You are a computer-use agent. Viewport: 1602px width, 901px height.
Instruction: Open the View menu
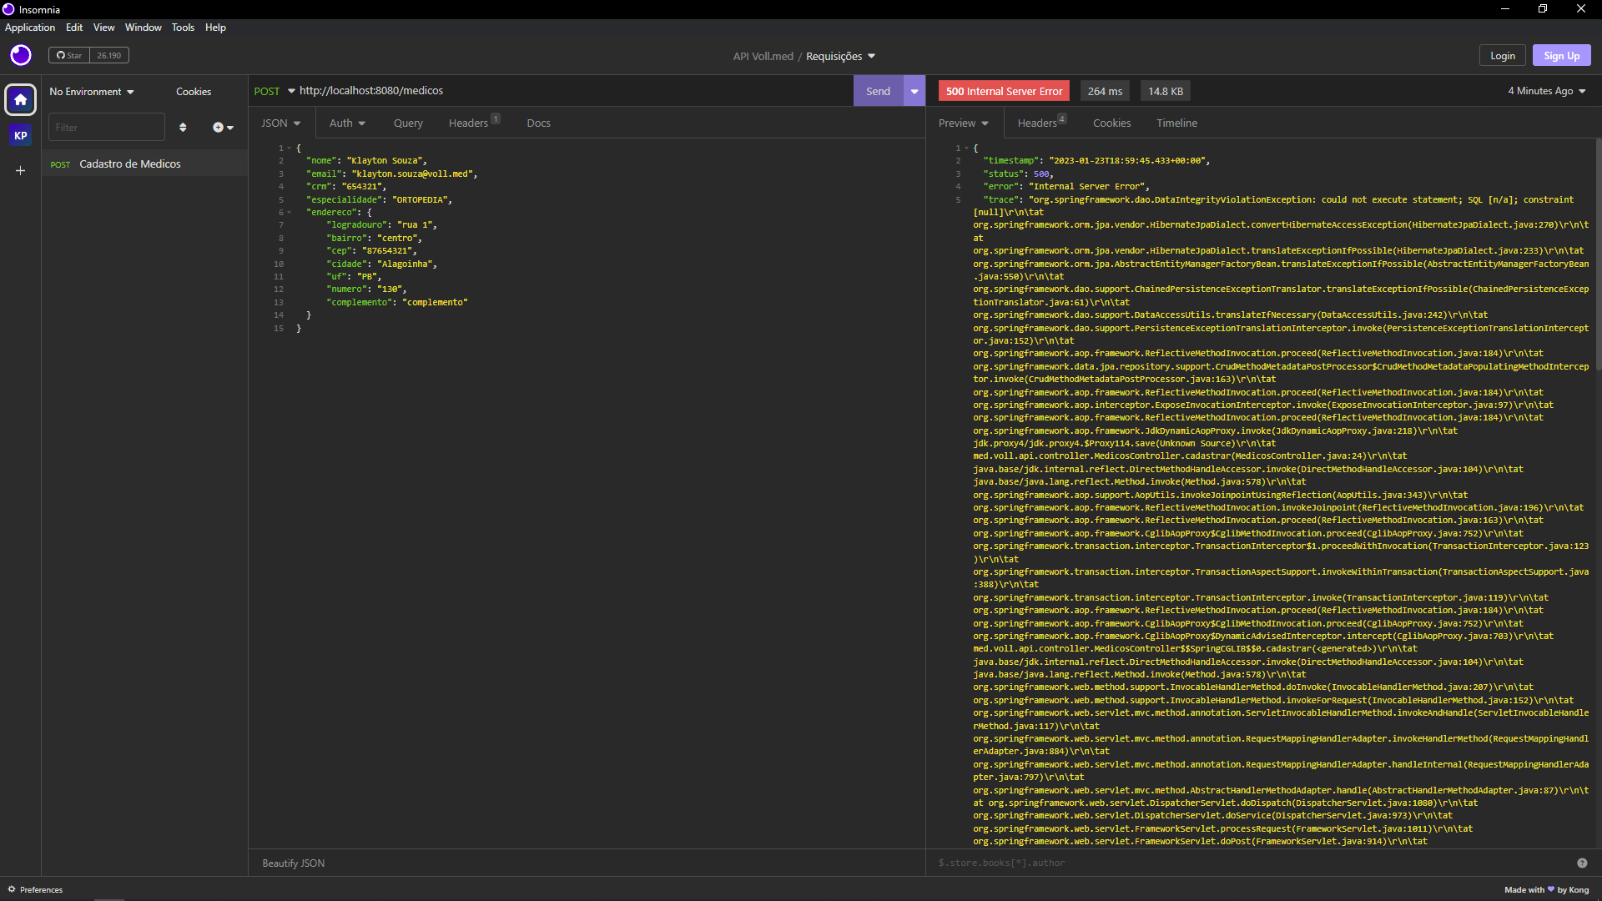103,28
